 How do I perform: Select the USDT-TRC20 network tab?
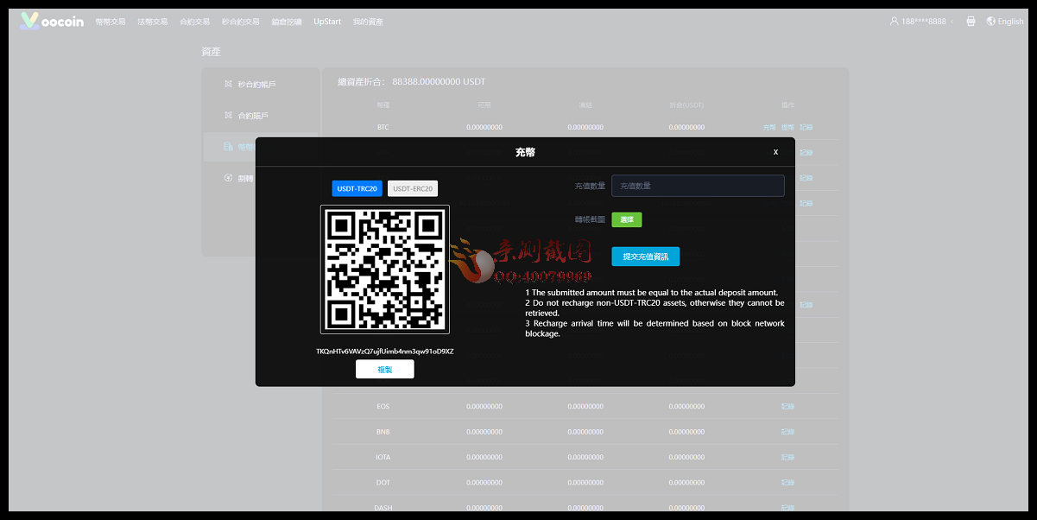pos(357,188)
